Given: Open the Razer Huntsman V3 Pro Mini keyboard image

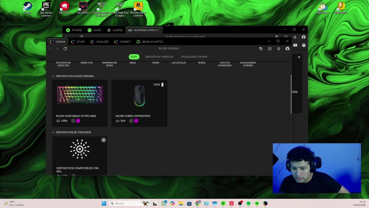Looking at the screenshot, I should click(x=80, y=94).
